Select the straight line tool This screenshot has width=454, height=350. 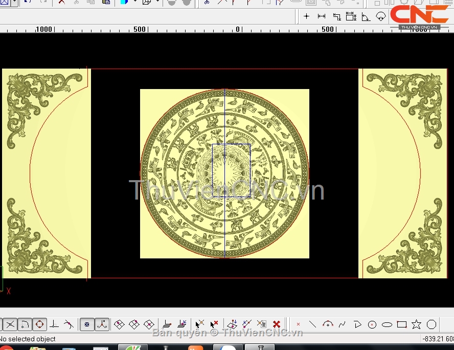pyautogui.click(x=313, y=324)
